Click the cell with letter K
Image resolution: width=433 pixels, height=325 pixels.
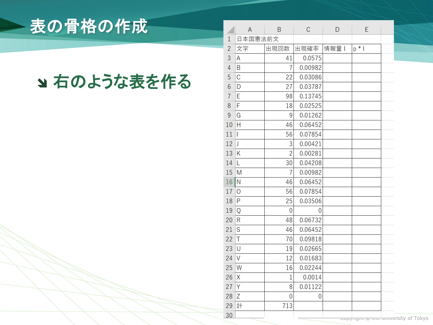[250, 153]
